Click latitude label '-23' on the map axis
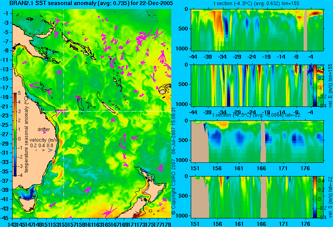 point(5,115)
